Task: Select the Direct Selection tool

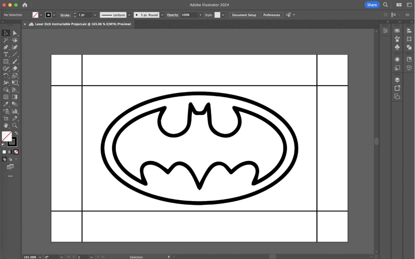Action: [15, 33]
